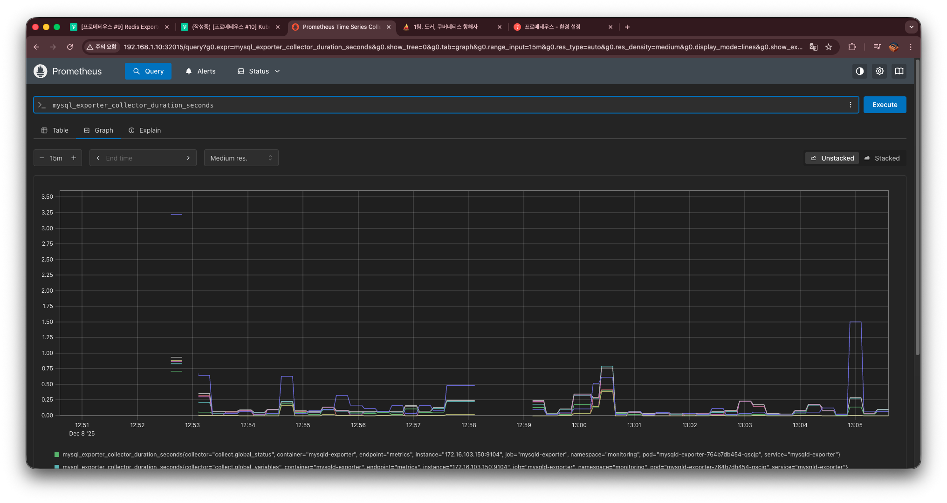Open the Explain tab
The height and width of the screenshot is (503, 947).
point(144,130)
